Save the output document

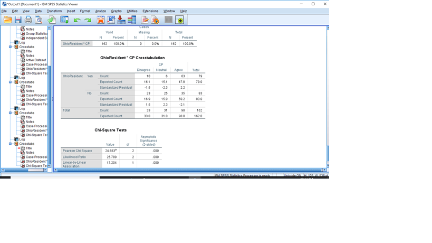point(18,20)
